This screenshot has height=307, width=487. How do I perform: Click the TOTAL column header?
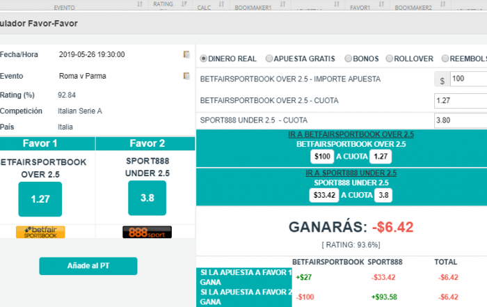[445, 262]
